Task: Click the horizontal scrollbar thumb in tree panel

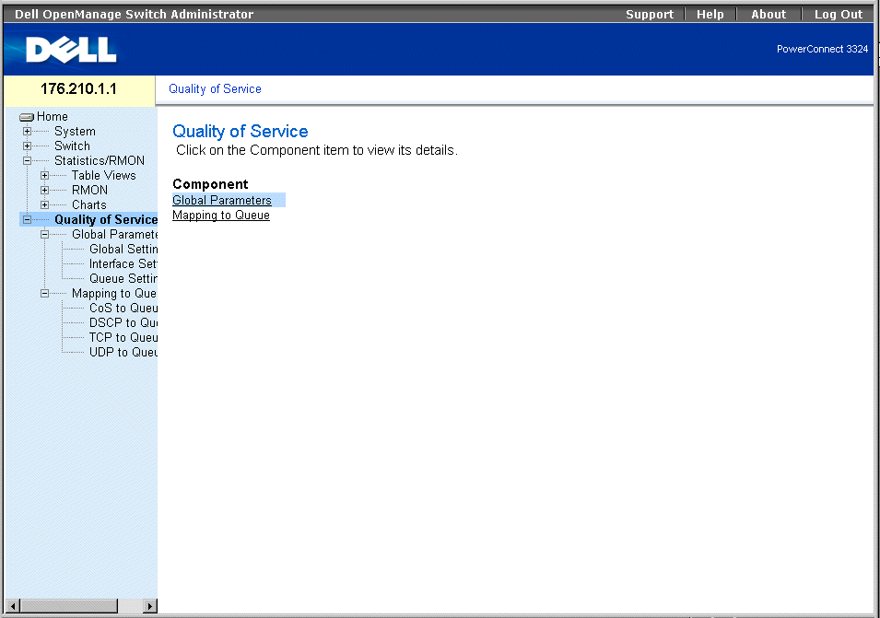Action: coord(69,606)
